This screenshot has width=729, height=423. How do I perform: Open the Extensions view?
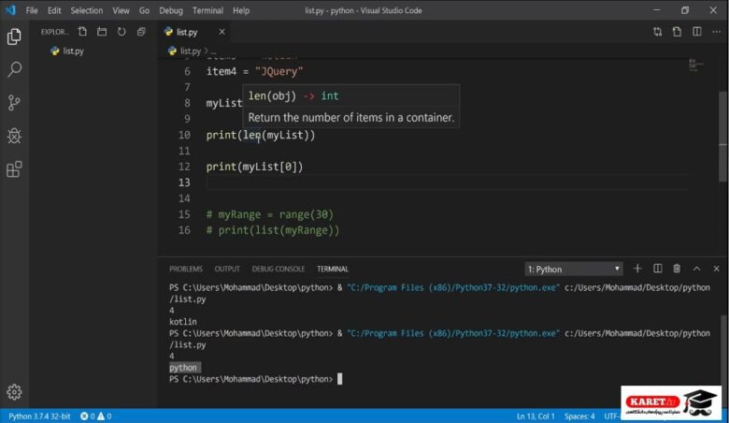pos(14,169)
